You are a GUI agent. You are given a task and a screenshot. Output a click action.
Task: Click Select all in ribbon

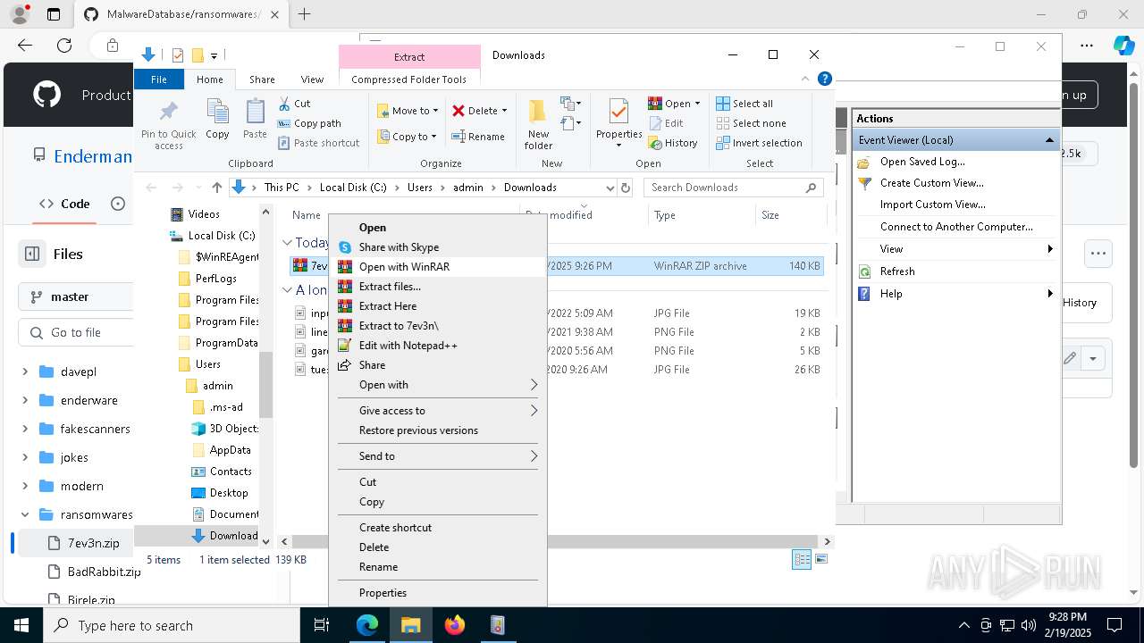(x=744, y=104)
